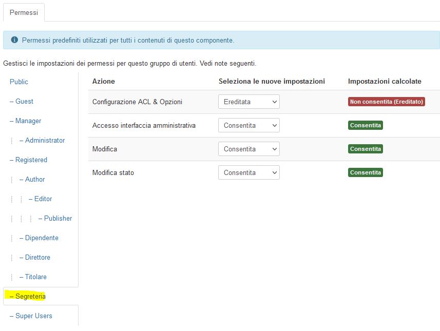Viewport: 440px width, 331px height.
Task: Open dropdown for Configurazione ACL & Opzioni
Action: [249, 102]
